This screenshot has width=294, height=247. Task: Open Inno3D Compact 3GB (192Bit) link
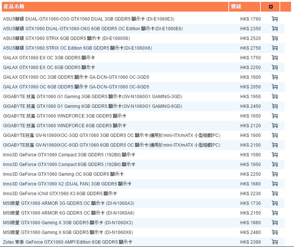[x=69, y=155]
